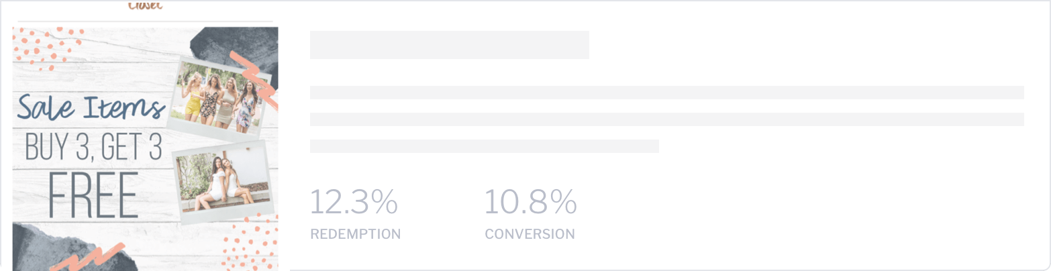This screenshot has height=271, width=1051.
Task: Open the Sale Items promo image
Action: (x=145, y=149)
